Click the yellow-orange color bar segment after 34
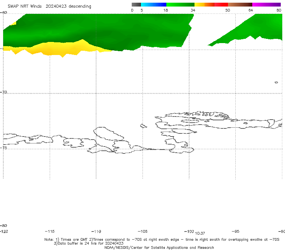The width and height of the screenshot is (285, 250). (x=204, y=5)
